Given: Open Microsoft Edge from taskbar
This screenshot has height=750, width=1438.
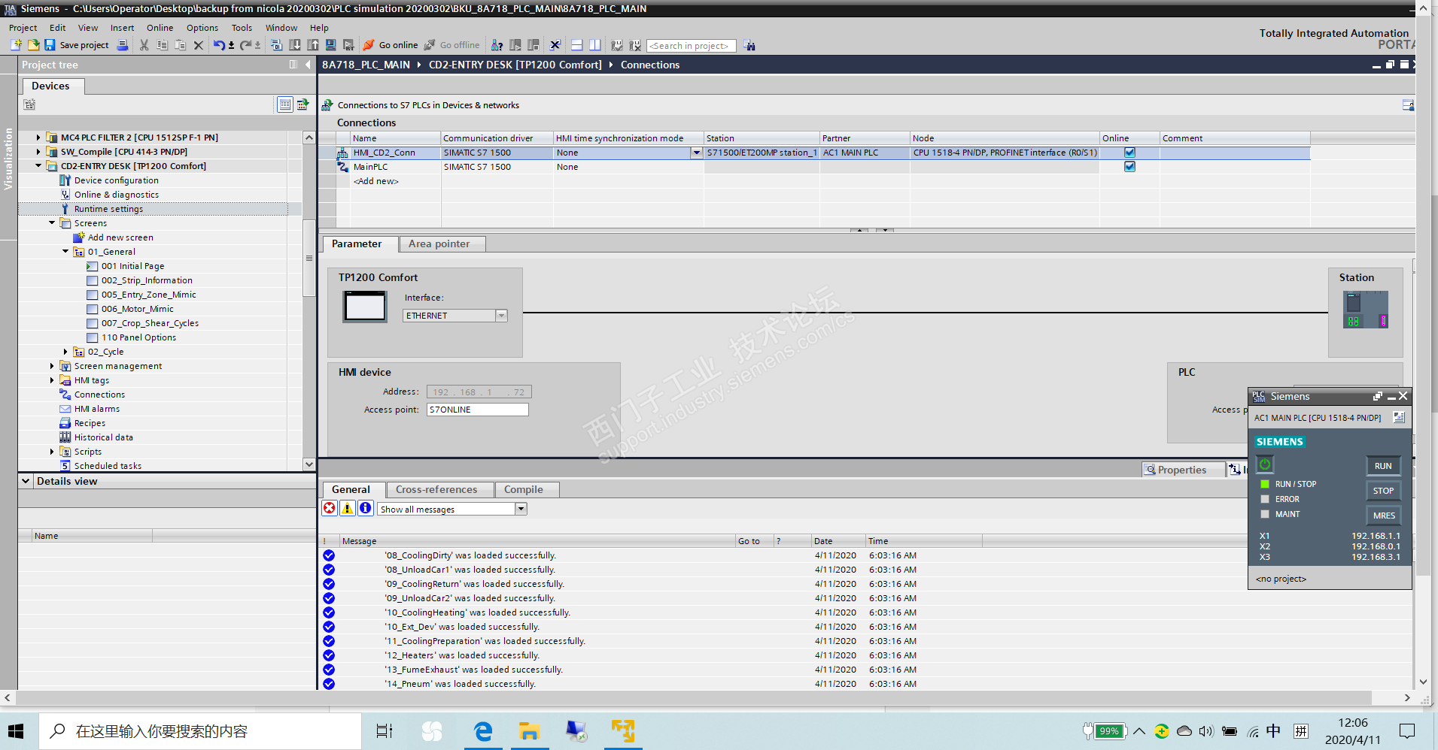Looking at the screenshot, I should pos(482,731).
